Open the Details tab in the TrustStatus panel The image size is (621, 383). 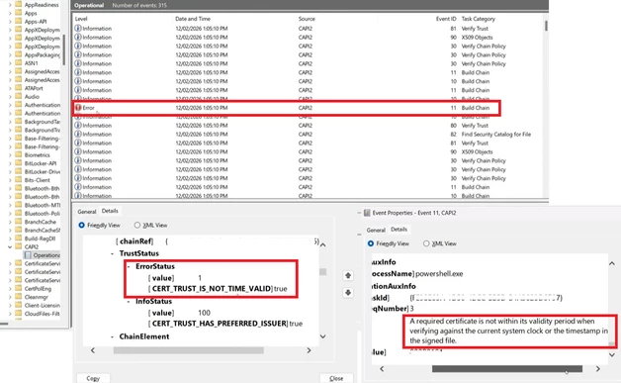click(110, 211)
